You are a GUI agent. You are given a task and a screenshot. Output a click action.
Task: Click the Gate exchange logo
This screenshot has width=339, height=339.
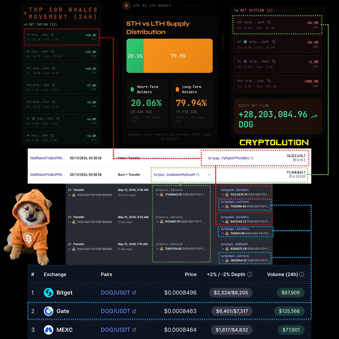pos(49,311)
